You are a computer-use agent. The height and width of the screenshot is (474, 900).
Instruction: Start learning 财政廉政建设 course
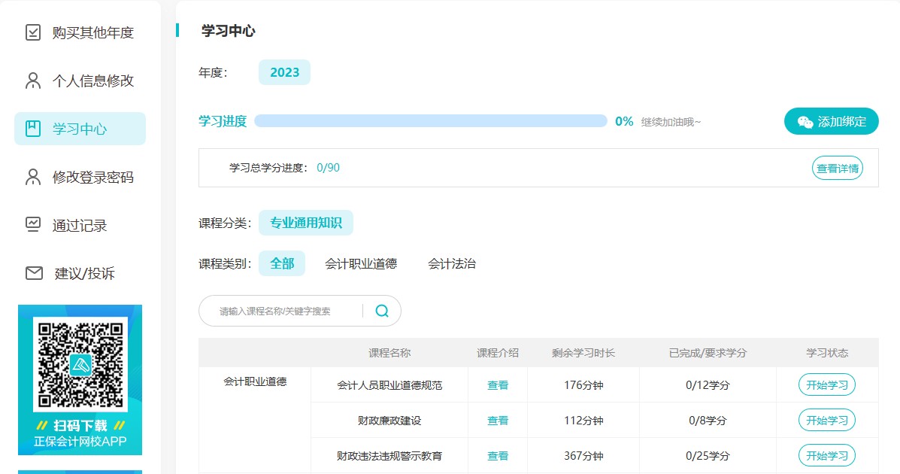pyautogui.click(x=826, y=421)
